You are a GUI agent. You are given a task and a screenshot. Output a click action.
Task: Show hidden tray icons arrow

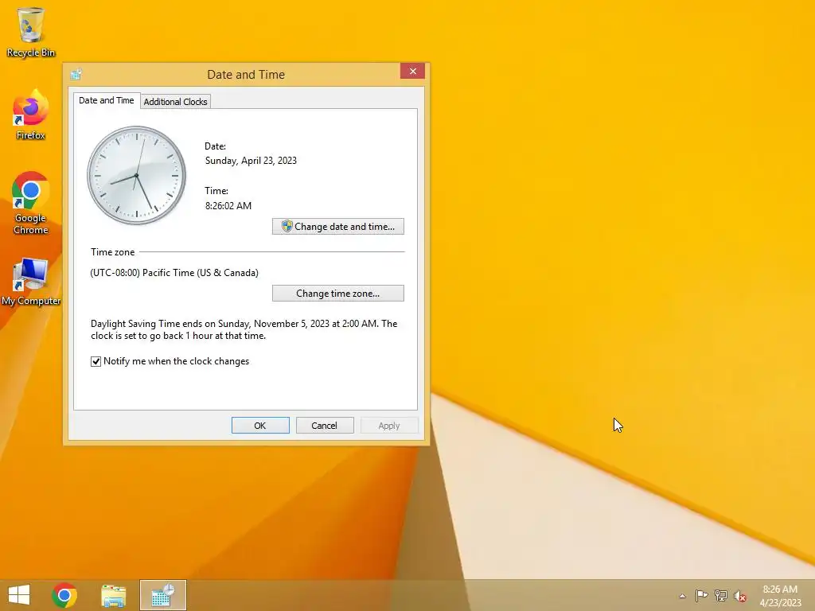(682, 596)
